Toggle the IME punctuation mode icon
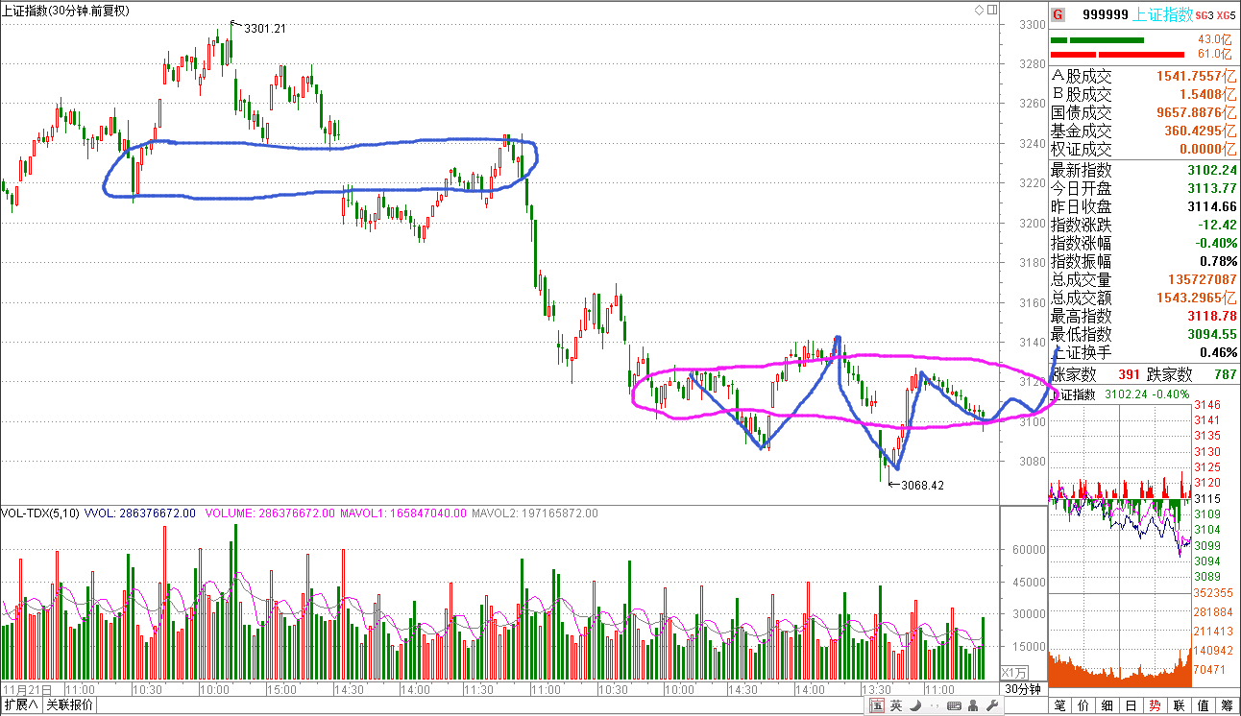This screenshot has height=716, width=1241. pos(934,706)
